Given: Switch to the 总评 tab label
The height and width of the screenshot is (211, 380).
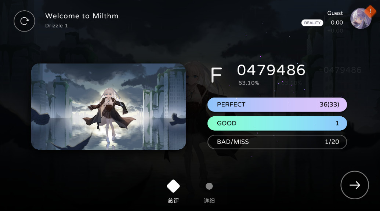Looking at the screenshot, I should [173, 201].
